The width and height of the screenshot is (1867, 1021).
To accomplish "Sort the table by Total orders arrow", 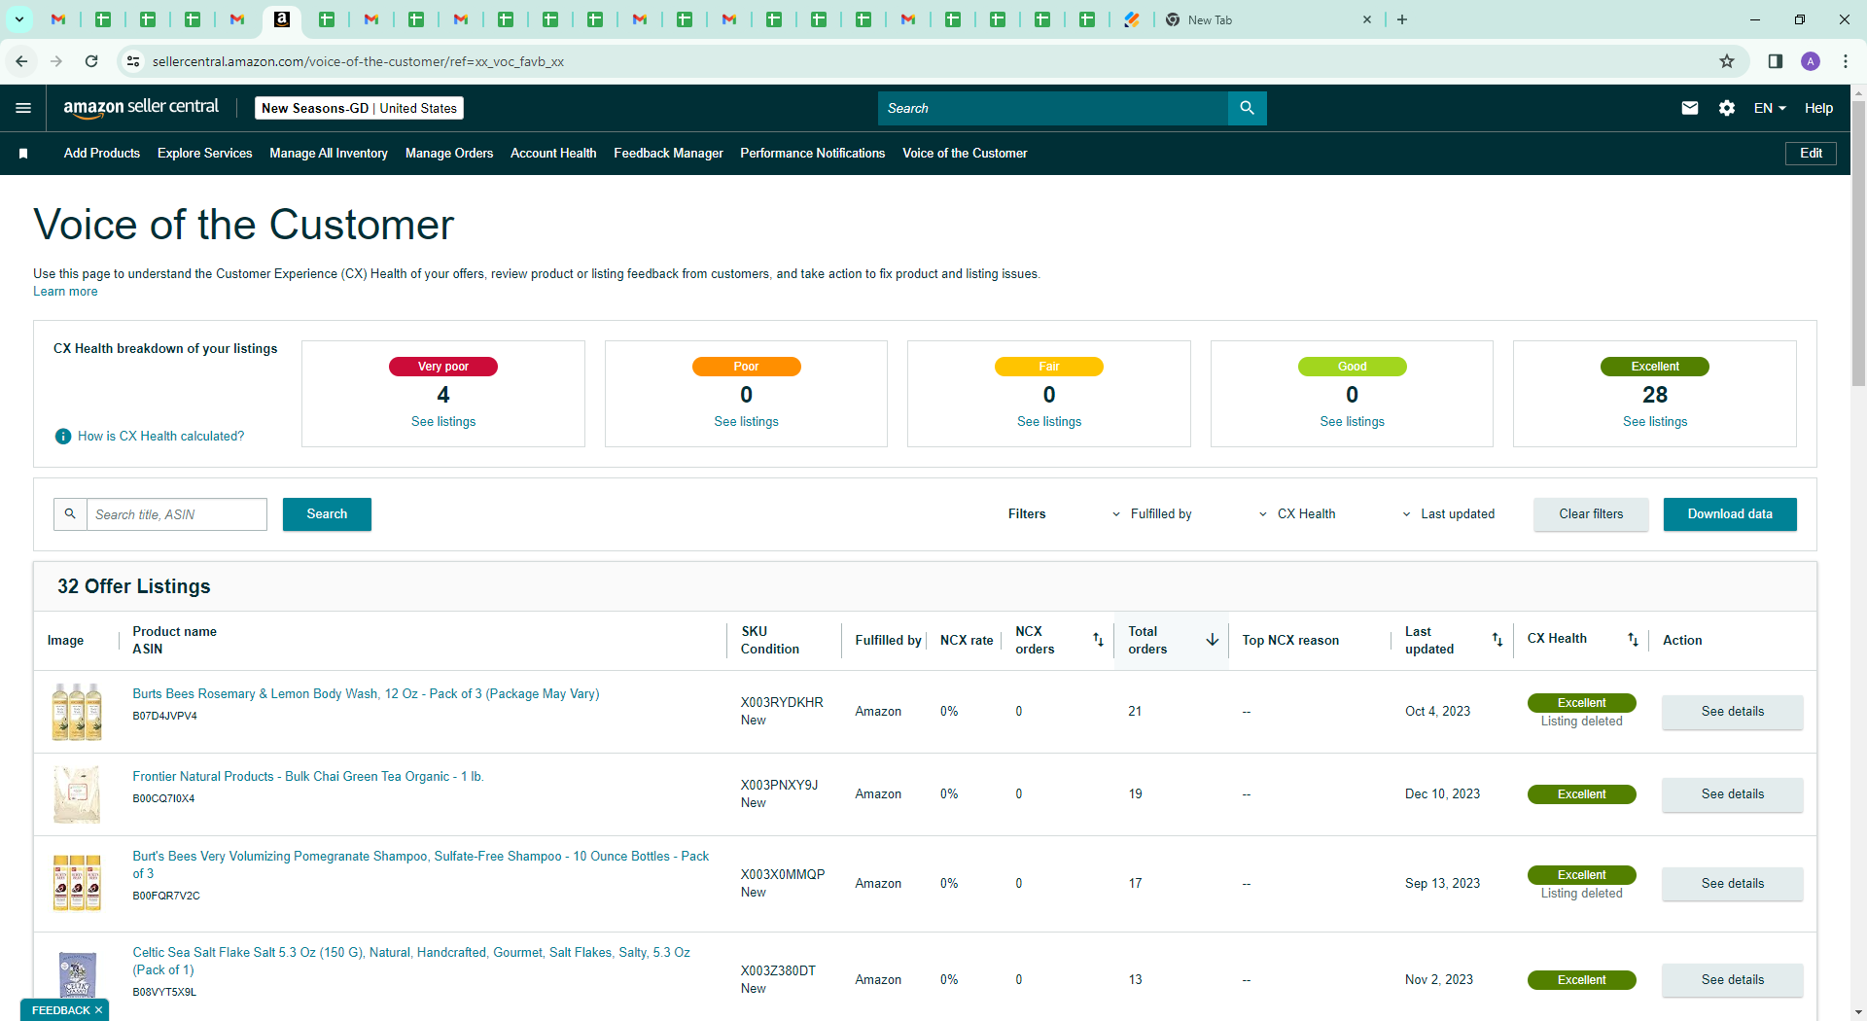I will 1213,640.
